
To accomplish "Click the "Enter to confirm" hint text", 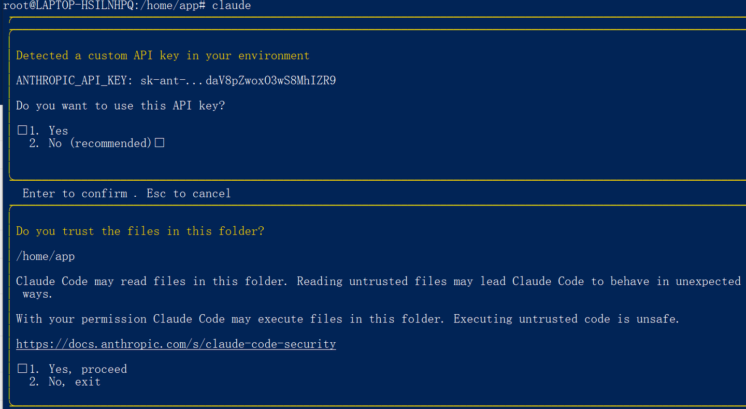I will (x=75, y=194).
